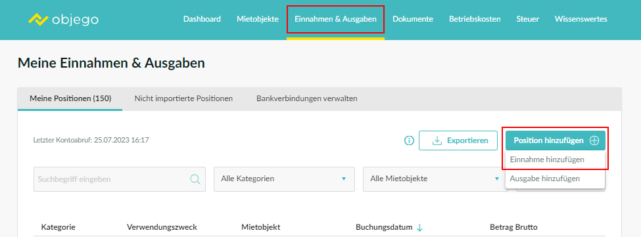Open the Dashboard menu item
Viewport: 641px width, 237px height.
point(202,19)
